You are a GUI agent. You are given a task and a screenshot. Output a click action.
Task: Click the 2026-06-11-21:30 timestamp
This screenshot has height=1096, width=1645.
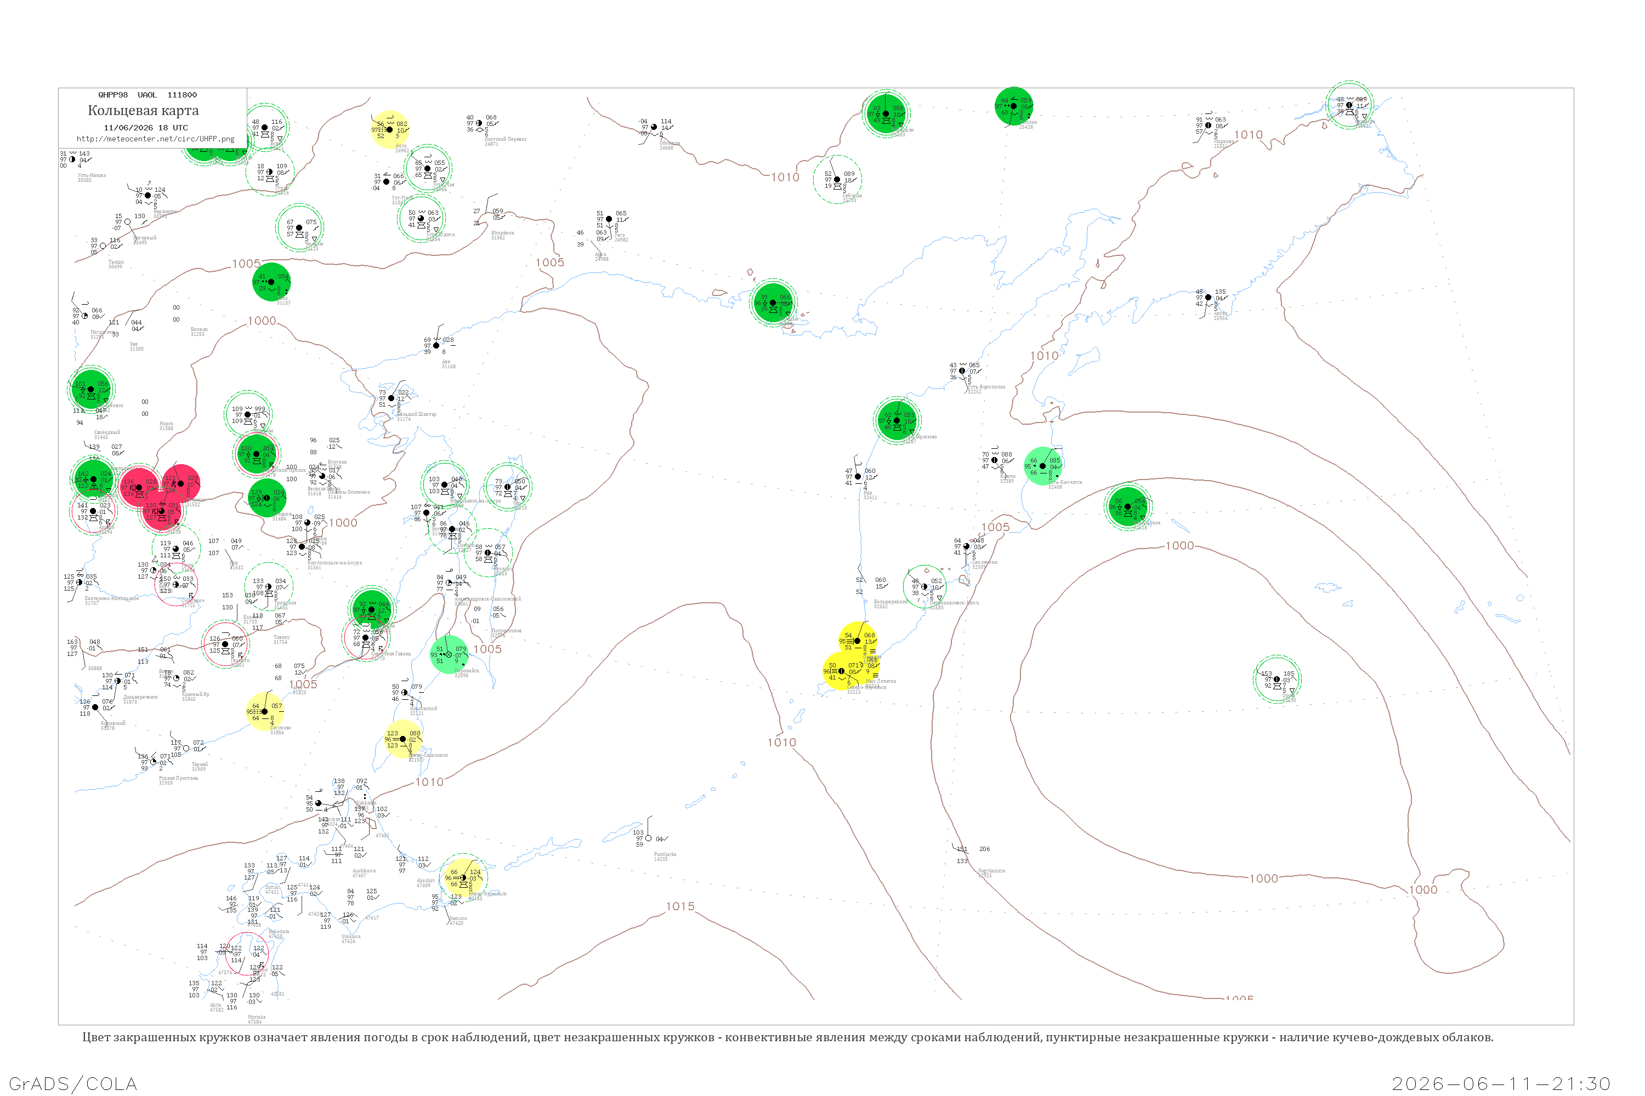1501,1083
